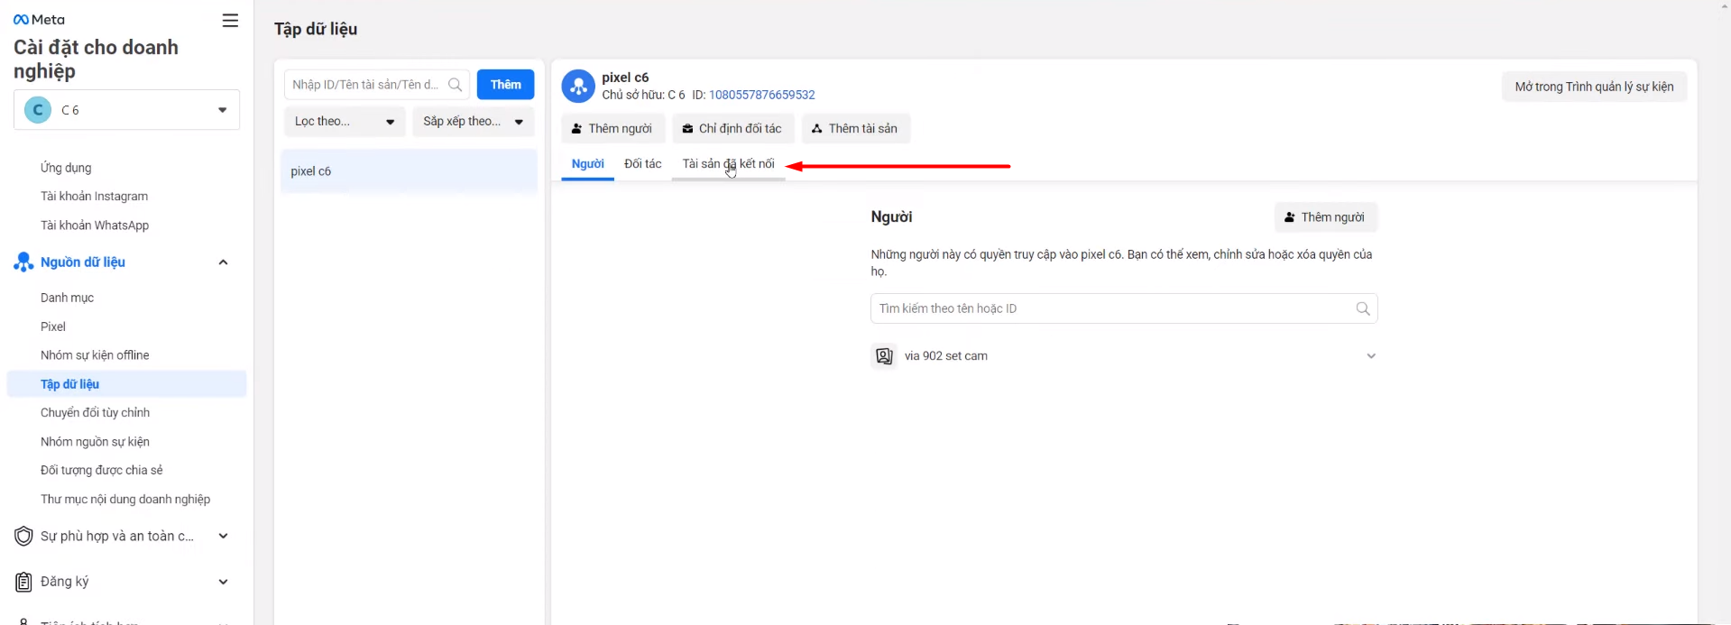Click the Đăng ký clipboard icon
This screenshot has width=1731, height=625.
(23, 582)
